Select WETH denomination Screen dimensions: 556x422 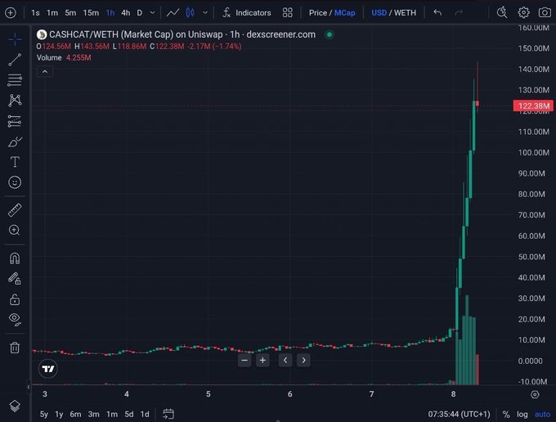click(x=405, y=13)
